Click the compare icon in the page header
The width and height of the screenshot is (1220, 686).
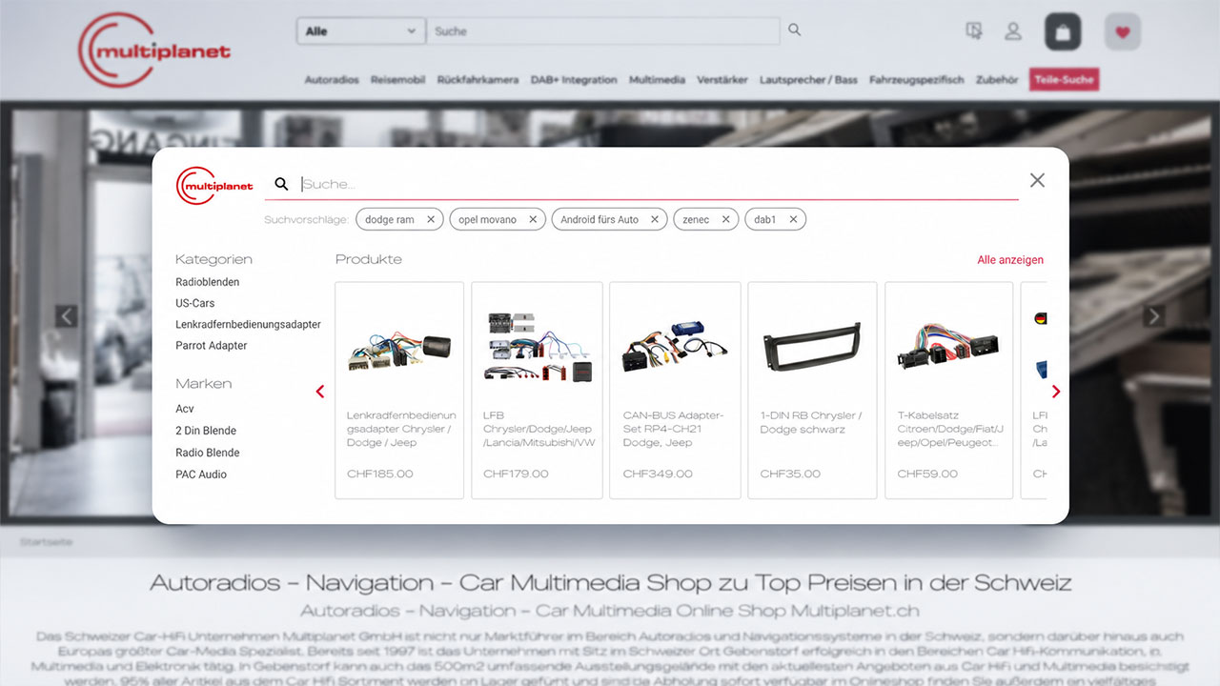(x=974, y=31)
